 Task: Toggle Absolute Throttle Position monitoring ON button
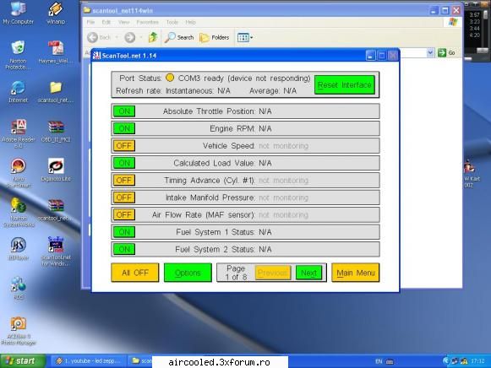[124, 111]
